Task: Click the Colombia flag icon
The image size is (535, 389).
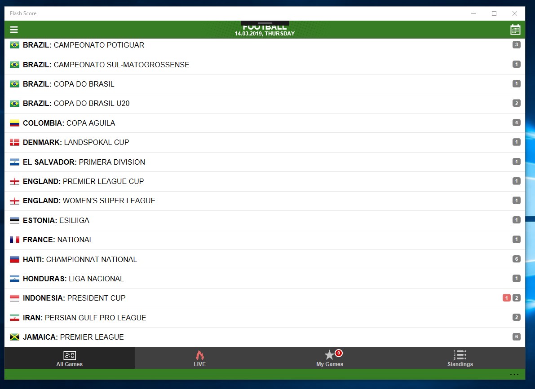Action: coord(14,123)
